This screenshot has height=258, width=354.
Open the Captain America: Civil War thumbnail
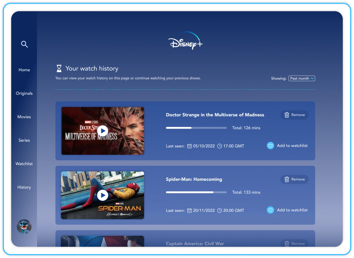point(103,241)
